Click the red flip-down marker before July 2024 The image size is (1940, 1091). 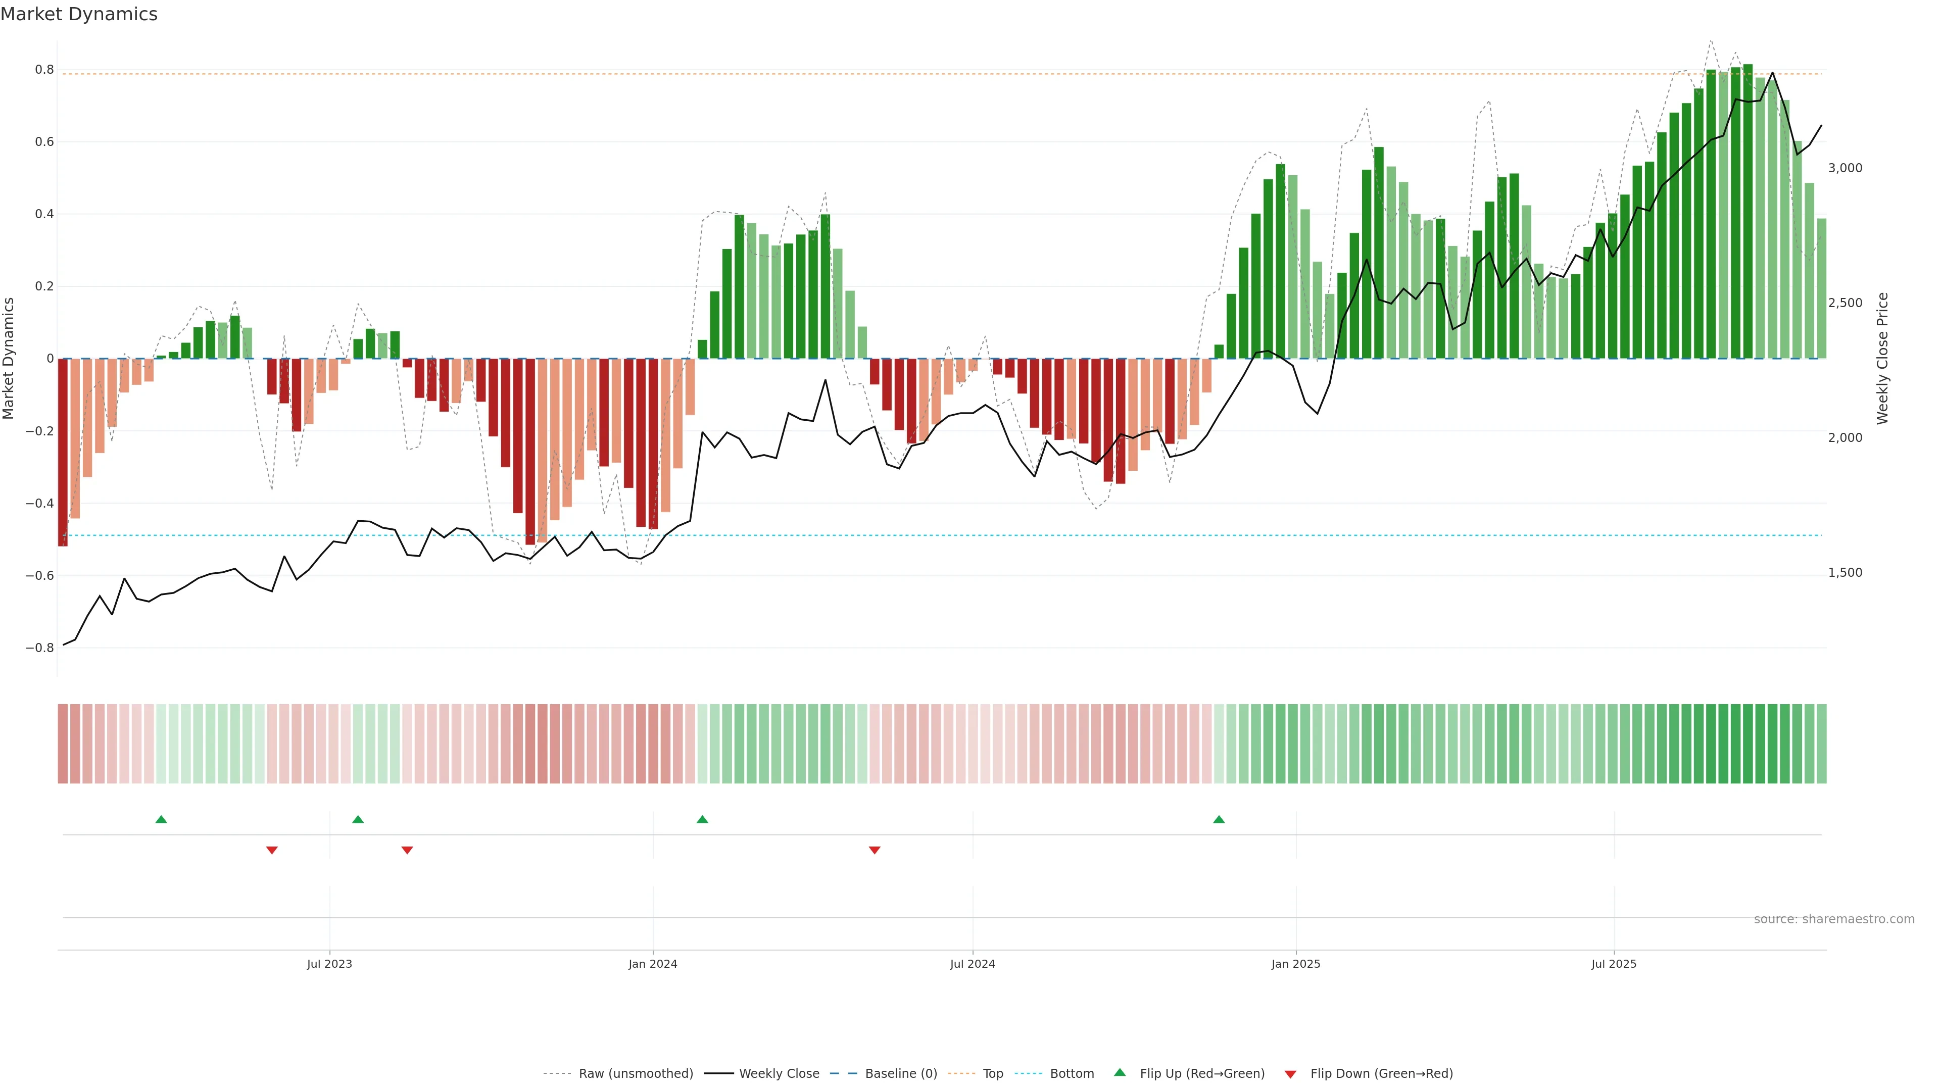coord(875,850)
